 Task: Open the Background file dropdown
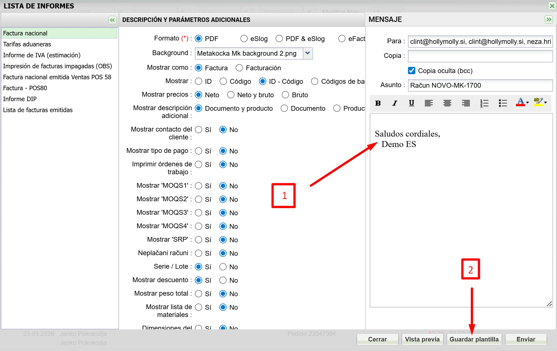(308, 53)
